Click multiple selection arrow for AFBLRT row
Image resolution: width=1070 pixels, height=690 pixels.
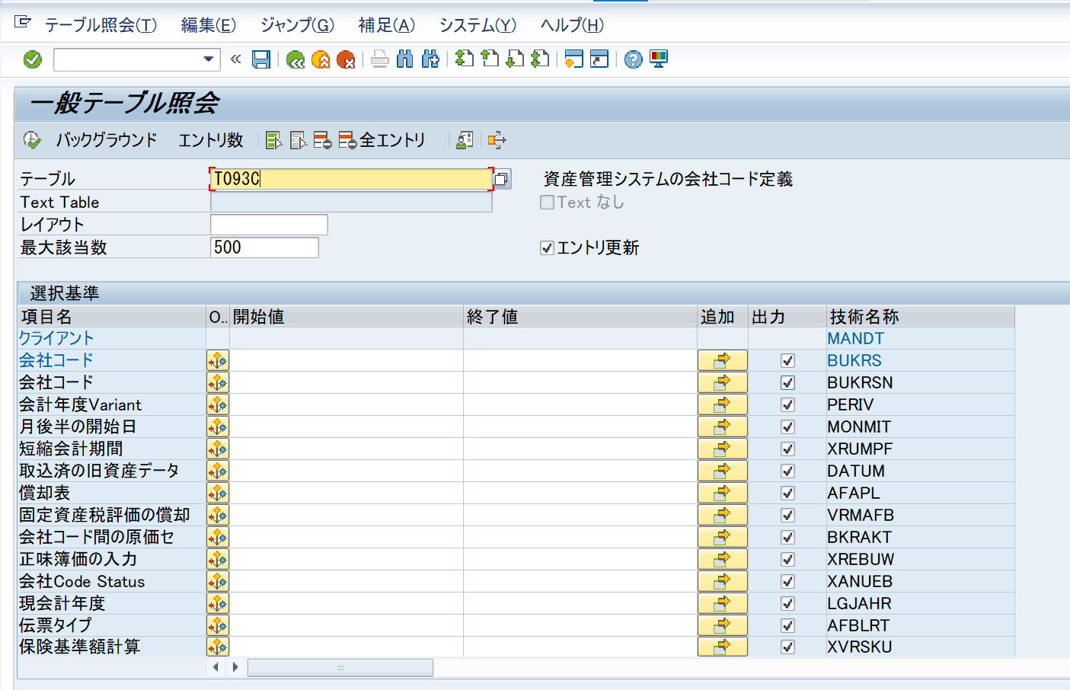[722, 626]
